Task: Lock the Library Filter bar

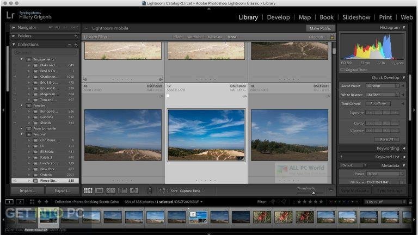Action: (332, 37)
